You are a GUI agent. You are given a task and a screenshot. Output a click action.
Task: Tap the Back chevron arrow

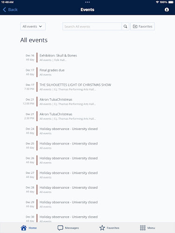click(4, 10)
